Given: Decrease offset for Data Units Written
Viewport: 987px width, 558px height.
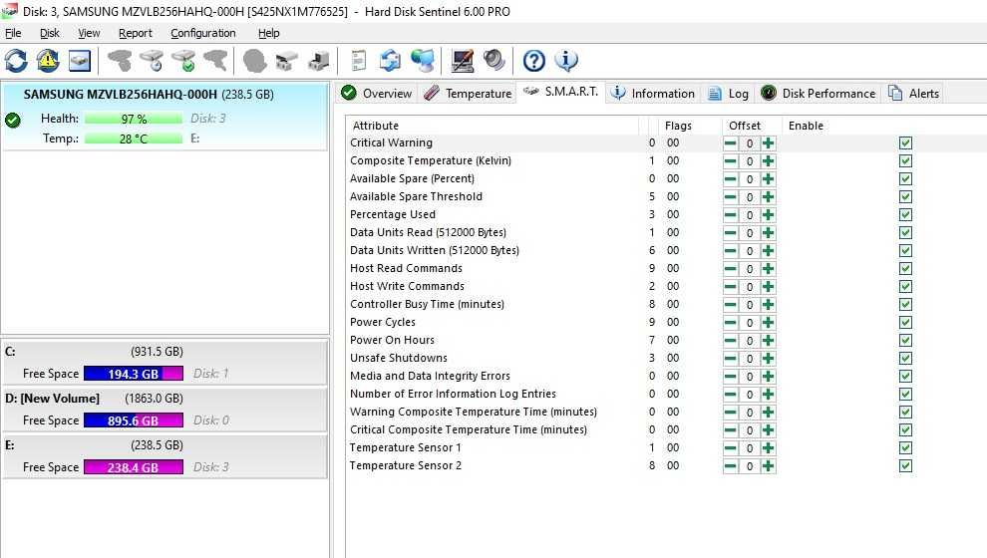Looking at the screenshot, I should pyautogui.click(x=730, y=251).
